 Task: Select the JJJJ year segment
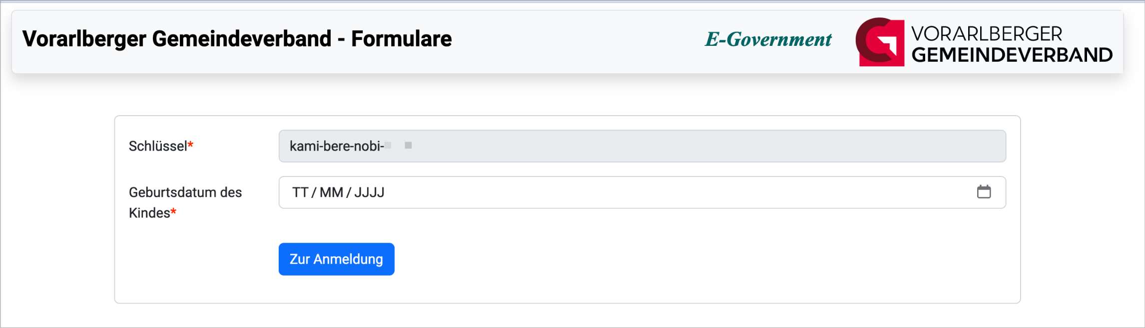369,192
